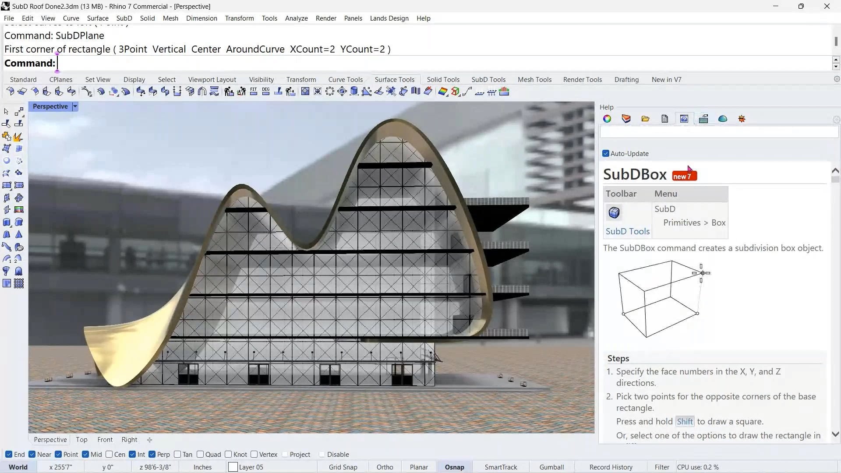
Task: Select the FIT surface icon on the toolbar
Action: 254,91
